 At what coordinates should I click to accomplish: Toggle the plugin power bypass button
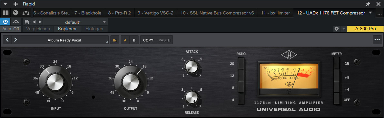pos(5,22)
